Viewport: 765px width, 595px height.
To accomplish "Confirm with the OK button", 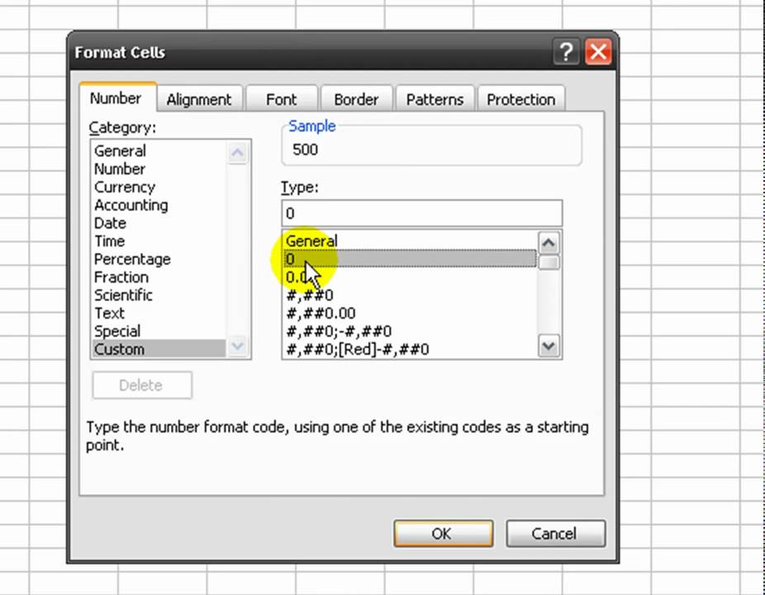I will click(443, 534).
